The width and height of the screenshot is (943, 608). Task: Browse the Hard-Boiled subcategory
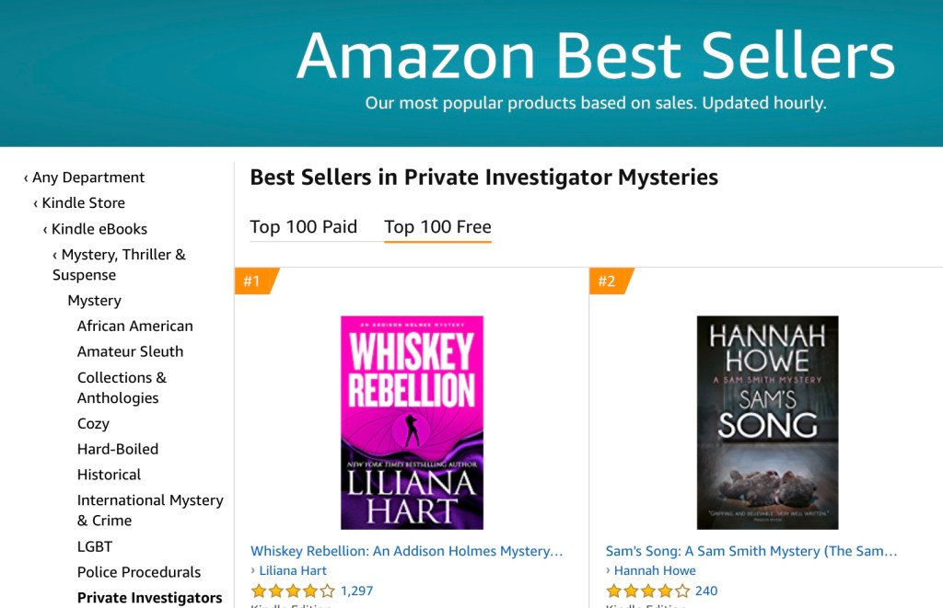[118, 449]
